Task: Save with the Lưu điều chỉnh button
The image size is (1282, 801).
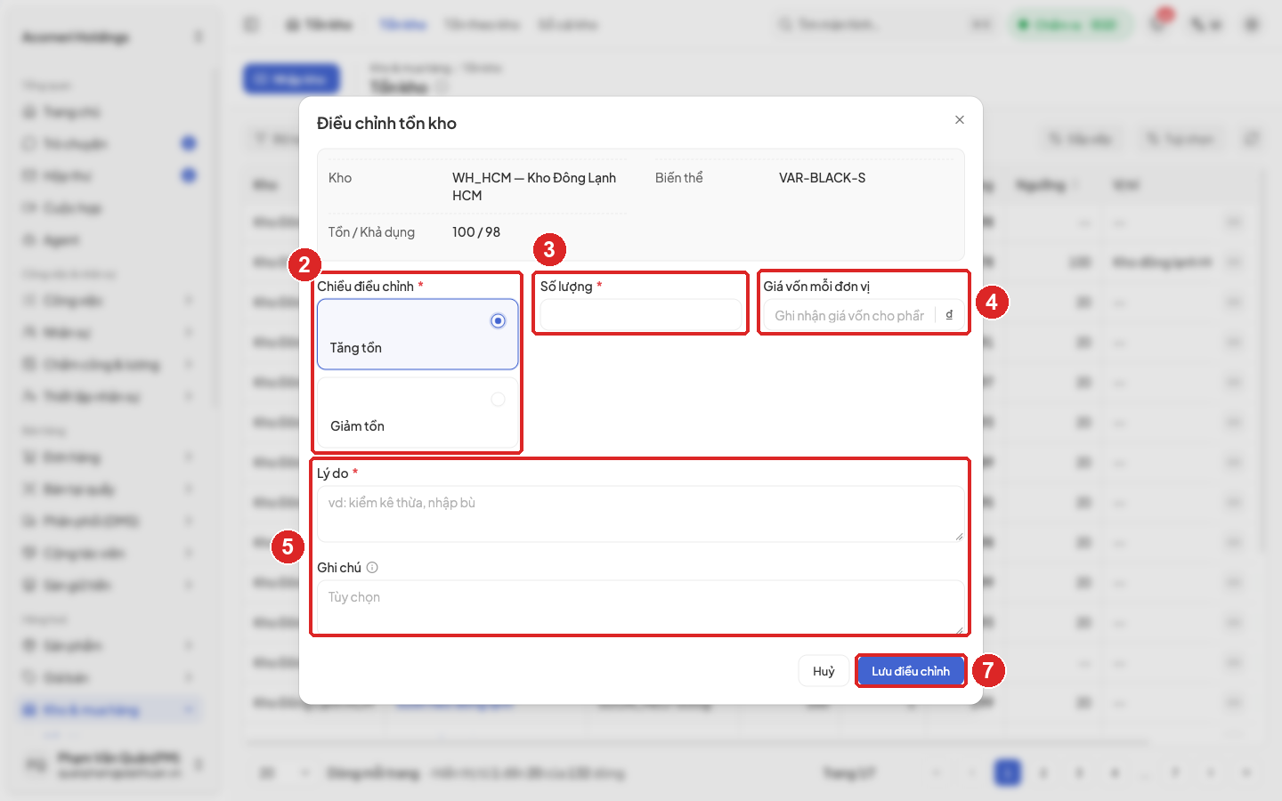Action: [x=911, y=671]
